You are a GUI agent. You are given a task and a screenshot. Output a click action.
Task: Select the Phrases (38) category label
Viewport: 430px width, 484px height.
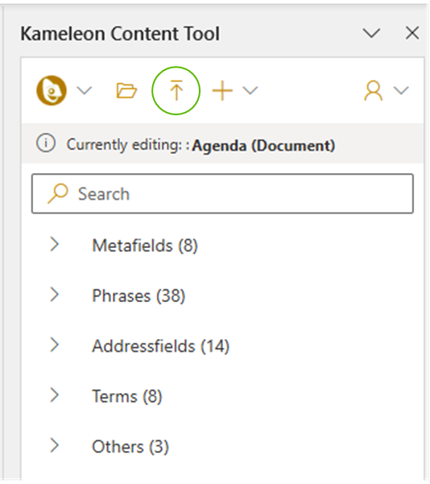139,296
